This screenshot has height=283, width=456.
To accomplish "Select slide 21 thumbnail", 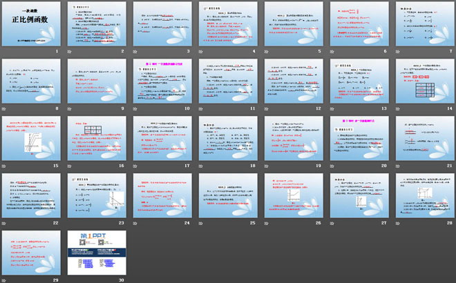I will coord(425,138).
